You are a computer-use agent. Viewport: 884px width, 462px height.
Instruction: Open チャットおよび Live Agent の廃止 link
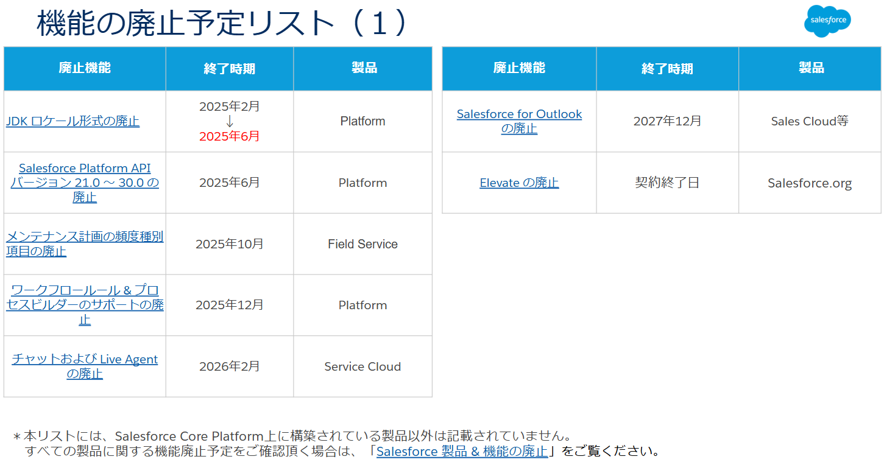coord(85,366)
